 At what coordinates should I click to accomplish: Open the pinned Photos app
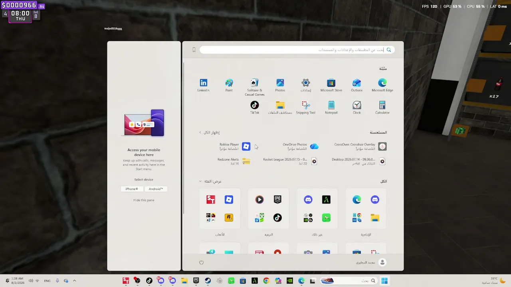(280, 85)
